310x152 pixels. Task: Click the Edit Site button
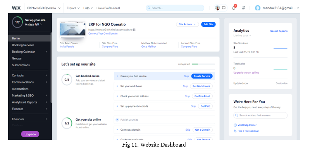click(x=208, y=24)
